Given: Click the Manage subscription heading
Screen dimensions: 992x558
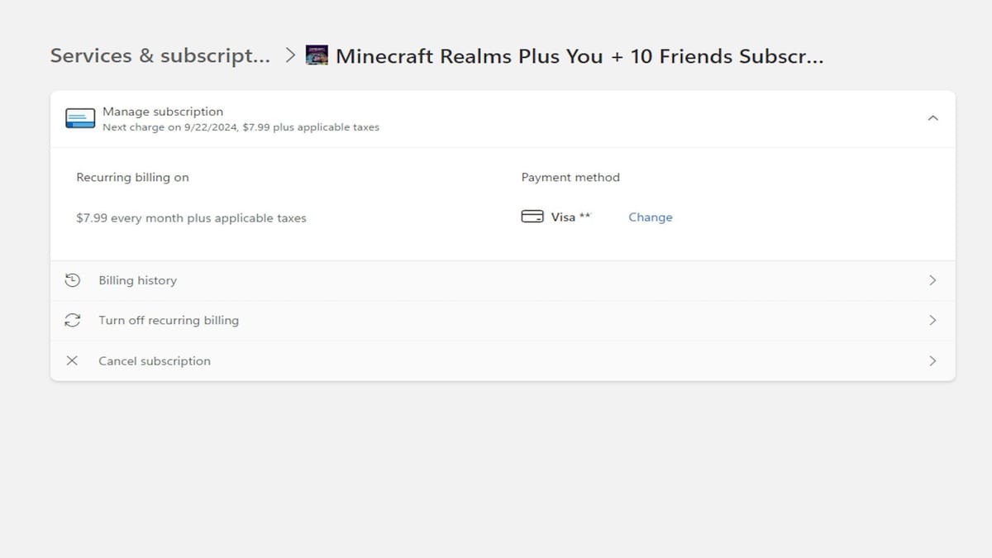Looking at the screenshot, I should click(163, 112).
